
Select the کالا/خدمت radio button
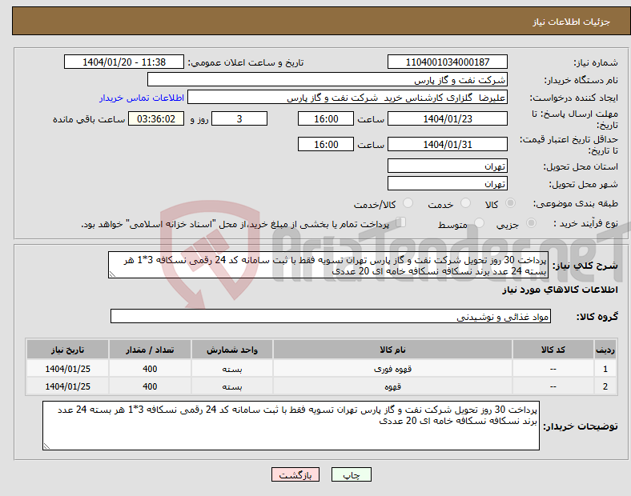[x=408, y=203]
